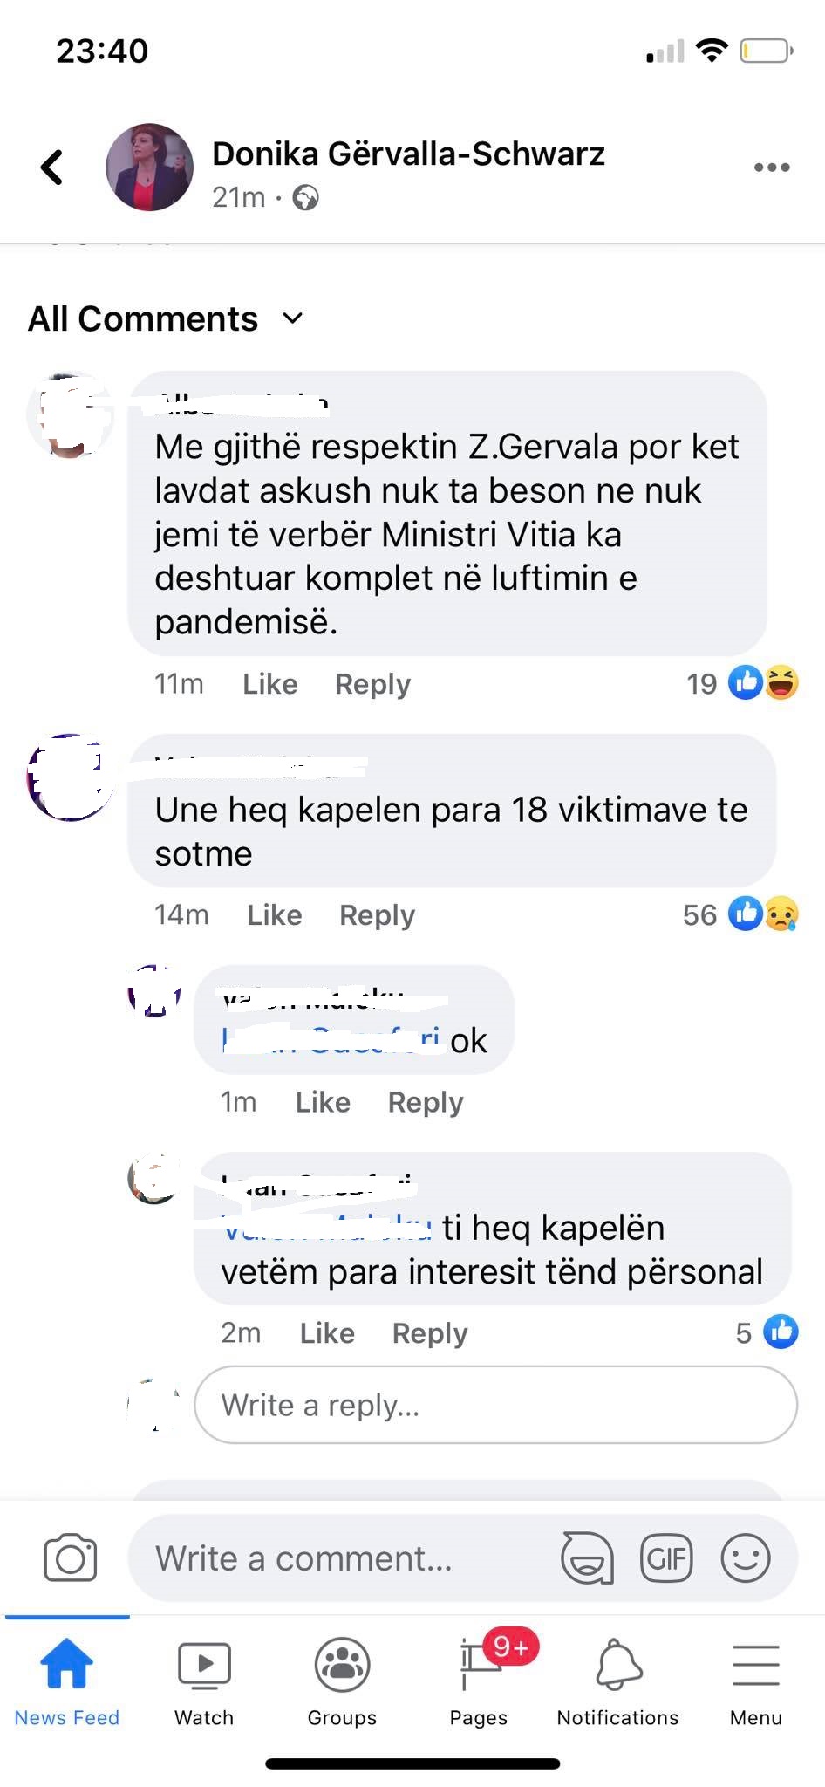View the 56 reactions on comment
825x1787 pixels.
click(x=740, y=914)
